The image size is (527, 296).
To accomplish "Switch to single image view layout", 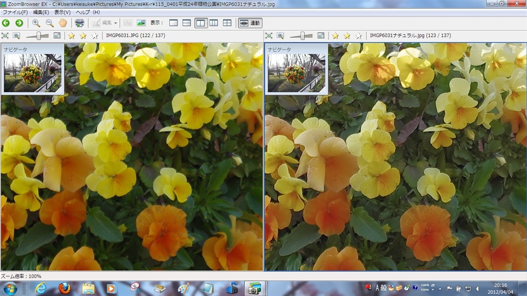I will pyautogui.click(x=173, y=23).
